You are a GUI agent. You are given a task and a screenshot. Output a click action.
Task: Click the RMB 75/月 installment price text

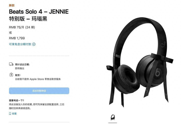(22, 27)
